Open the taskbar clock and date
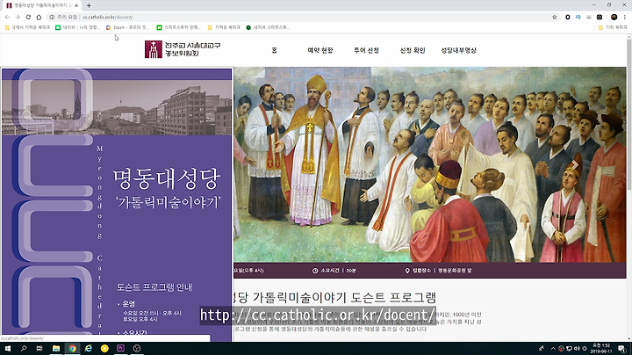Screen dimensions: 632x355 (601, 349)
